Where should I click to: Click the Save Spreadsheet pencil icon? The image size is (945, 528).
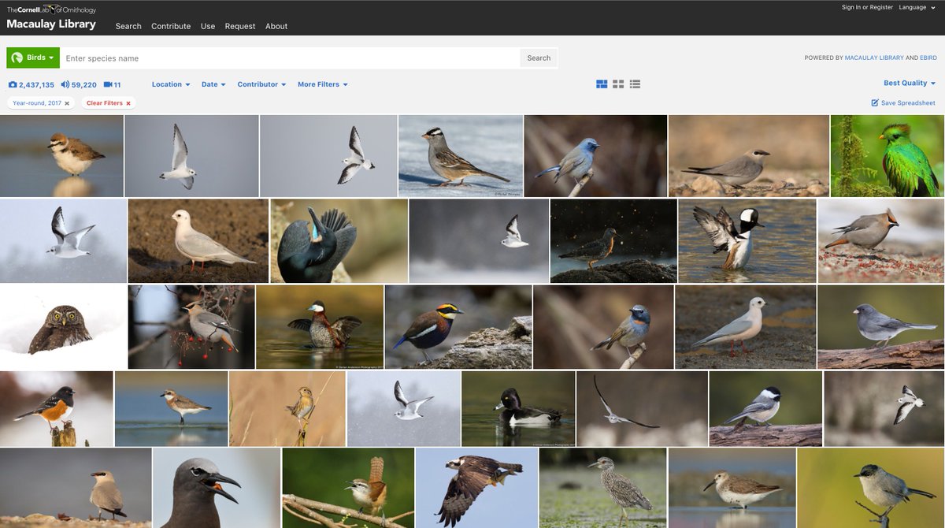874,102
